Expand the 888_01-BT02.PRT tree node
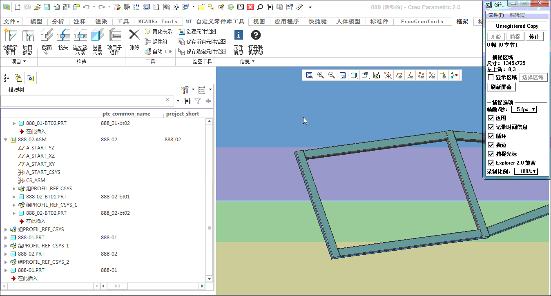Screen dimensions: 551x296 click(14, 123)
